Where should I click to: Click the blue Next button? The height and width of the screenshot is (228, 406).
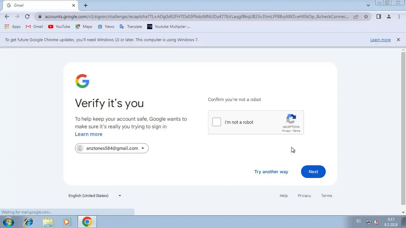[x=313, y=172]
